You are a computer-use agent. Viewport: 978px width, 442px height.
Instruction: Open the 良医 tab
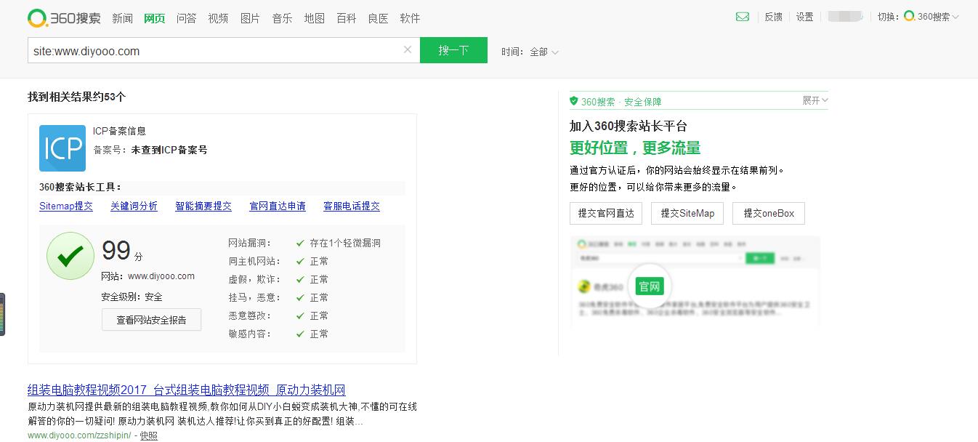click(x=378, y=18)
